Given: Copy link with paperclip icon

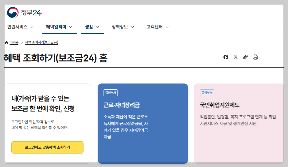Looking at the screenshot, I should (245, 57).
